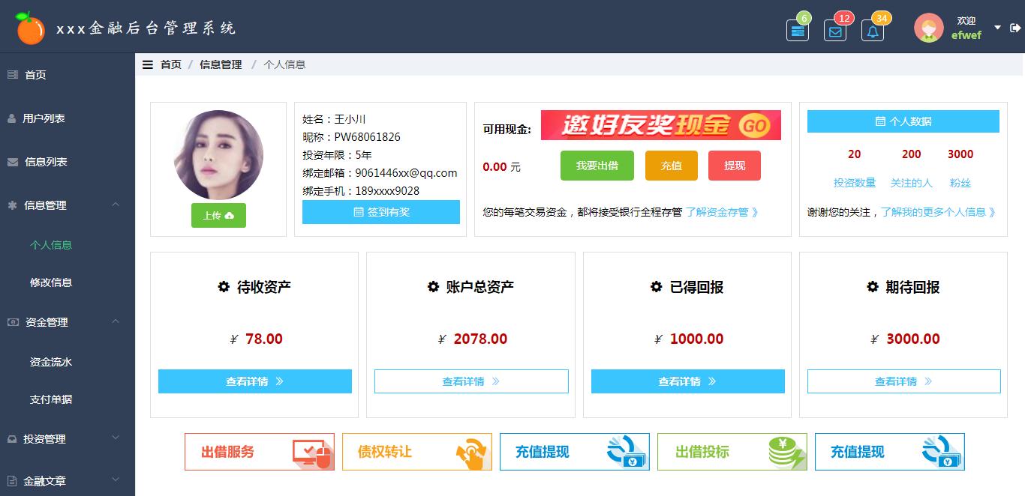This screenshot has width=1025, height=496.
Task: Expand the 金融文章 menu chevron
Action: [116, 480]
